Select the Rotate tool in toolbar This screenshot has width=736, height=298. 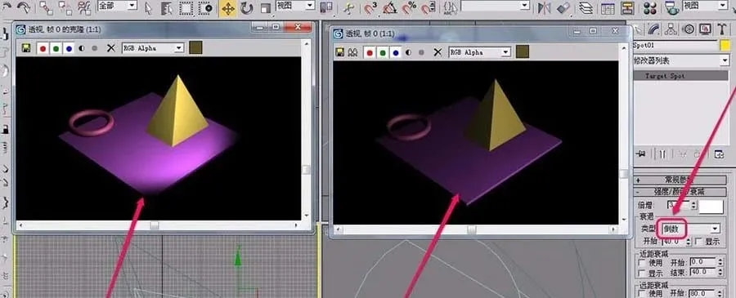pyautogui.click(x=247, y=8)
